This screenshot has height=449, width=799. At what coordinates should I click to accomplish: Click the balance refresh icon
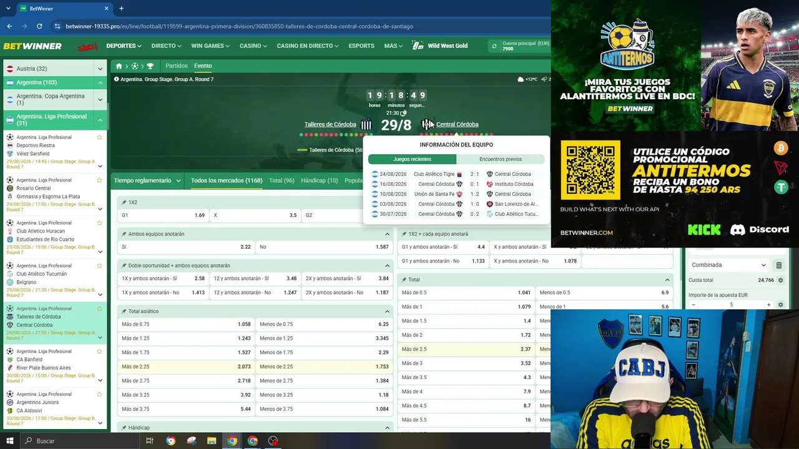(494, 46)
